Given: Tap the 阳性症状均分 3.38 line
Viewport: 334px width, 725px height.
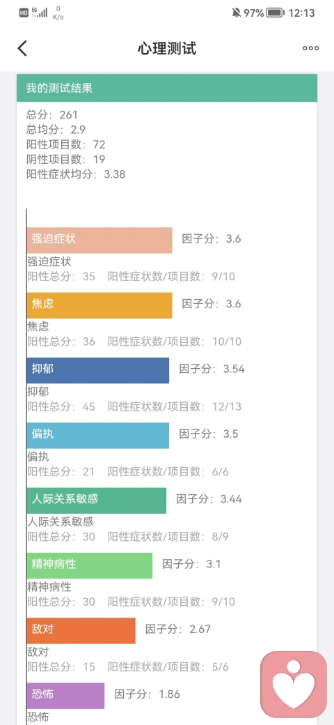Looking at the screenshot, I should [x=76, y=174].
